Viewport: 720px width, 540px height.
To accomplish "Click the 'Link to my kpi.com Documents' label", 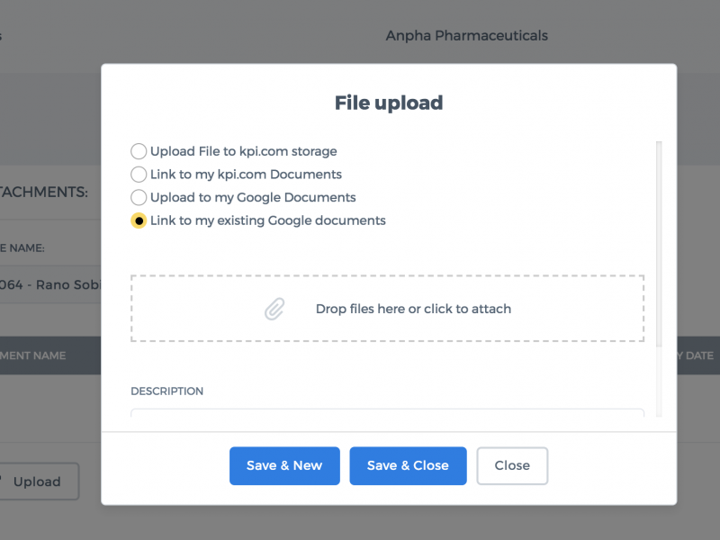I will pyautogui.click(x=246, y=175).
